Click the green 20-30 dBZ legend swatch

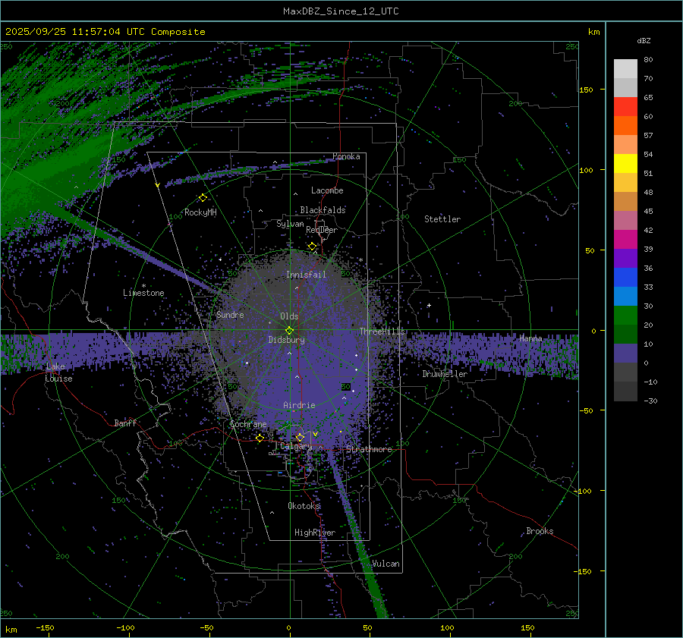pyautogui.click(x=625, y=315)
